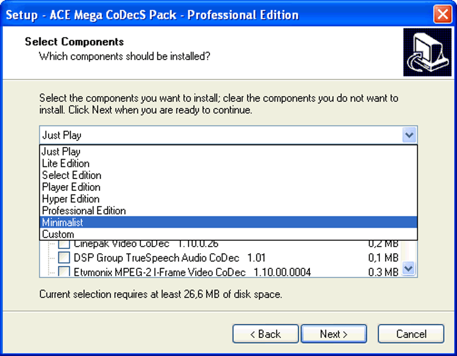Check the Etymonix MPEG-2 I-Frame Video CoDec box

tap(64, 271)
